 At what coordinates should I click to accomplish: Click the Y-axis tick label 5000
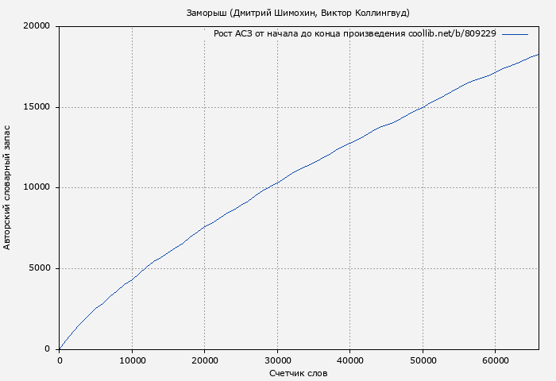[x=39, y=268]
